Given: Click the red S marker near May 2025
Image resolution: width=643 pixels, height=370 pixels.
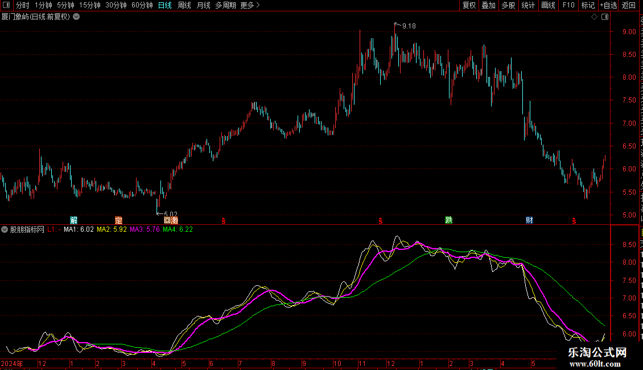Looking at the screenshot, I should [574, 221].
